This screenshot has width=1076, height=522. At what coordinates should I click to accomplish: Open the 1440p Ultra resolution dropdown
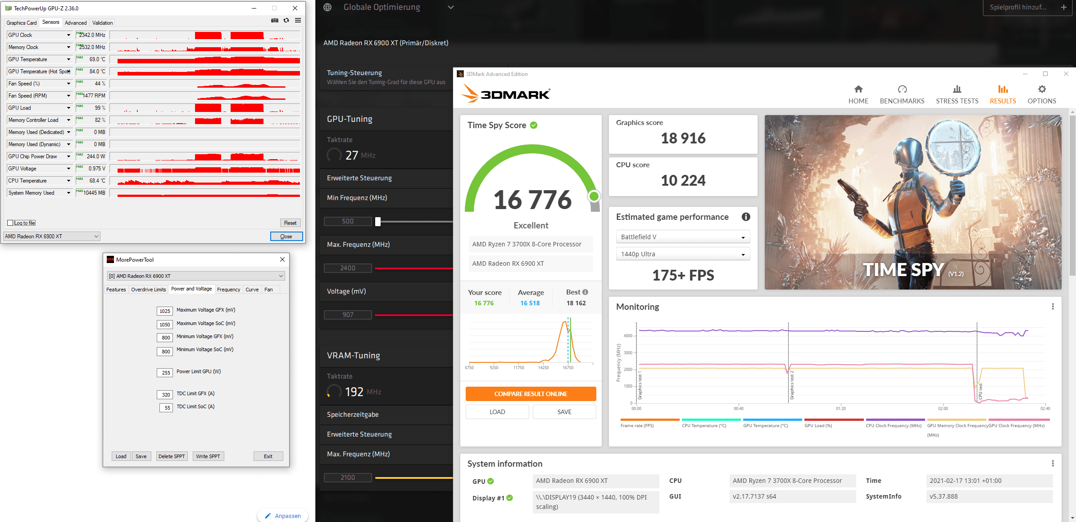[x=683, y=254]
